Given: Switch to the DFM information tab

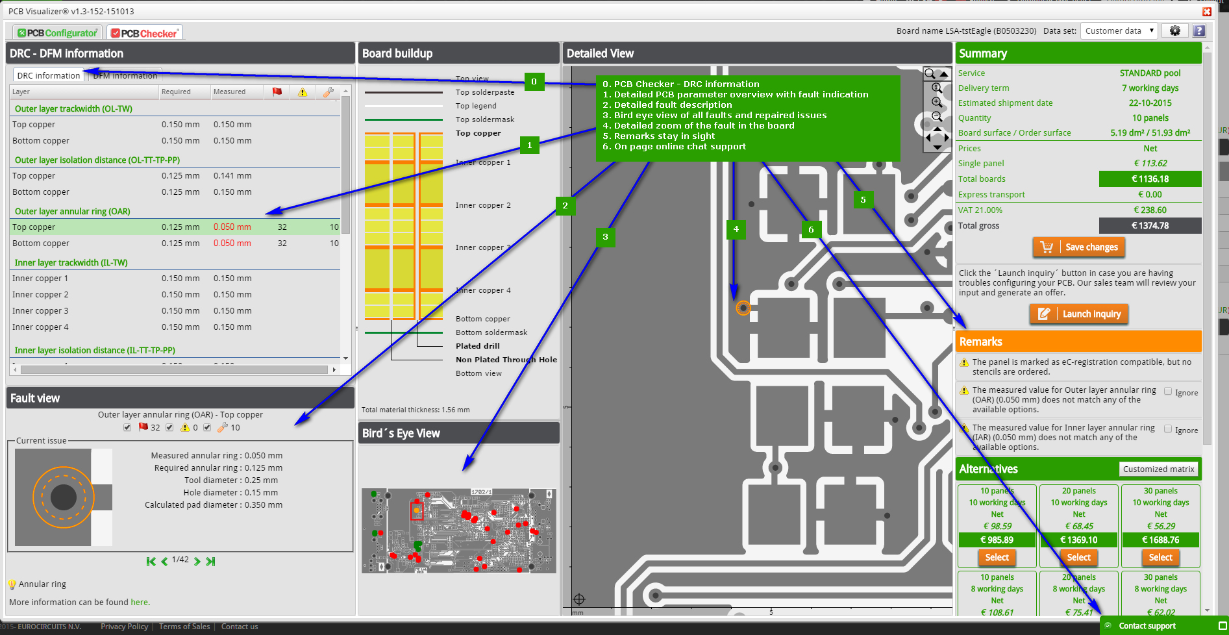Looking at the screenshot, I should coord(125,76).
